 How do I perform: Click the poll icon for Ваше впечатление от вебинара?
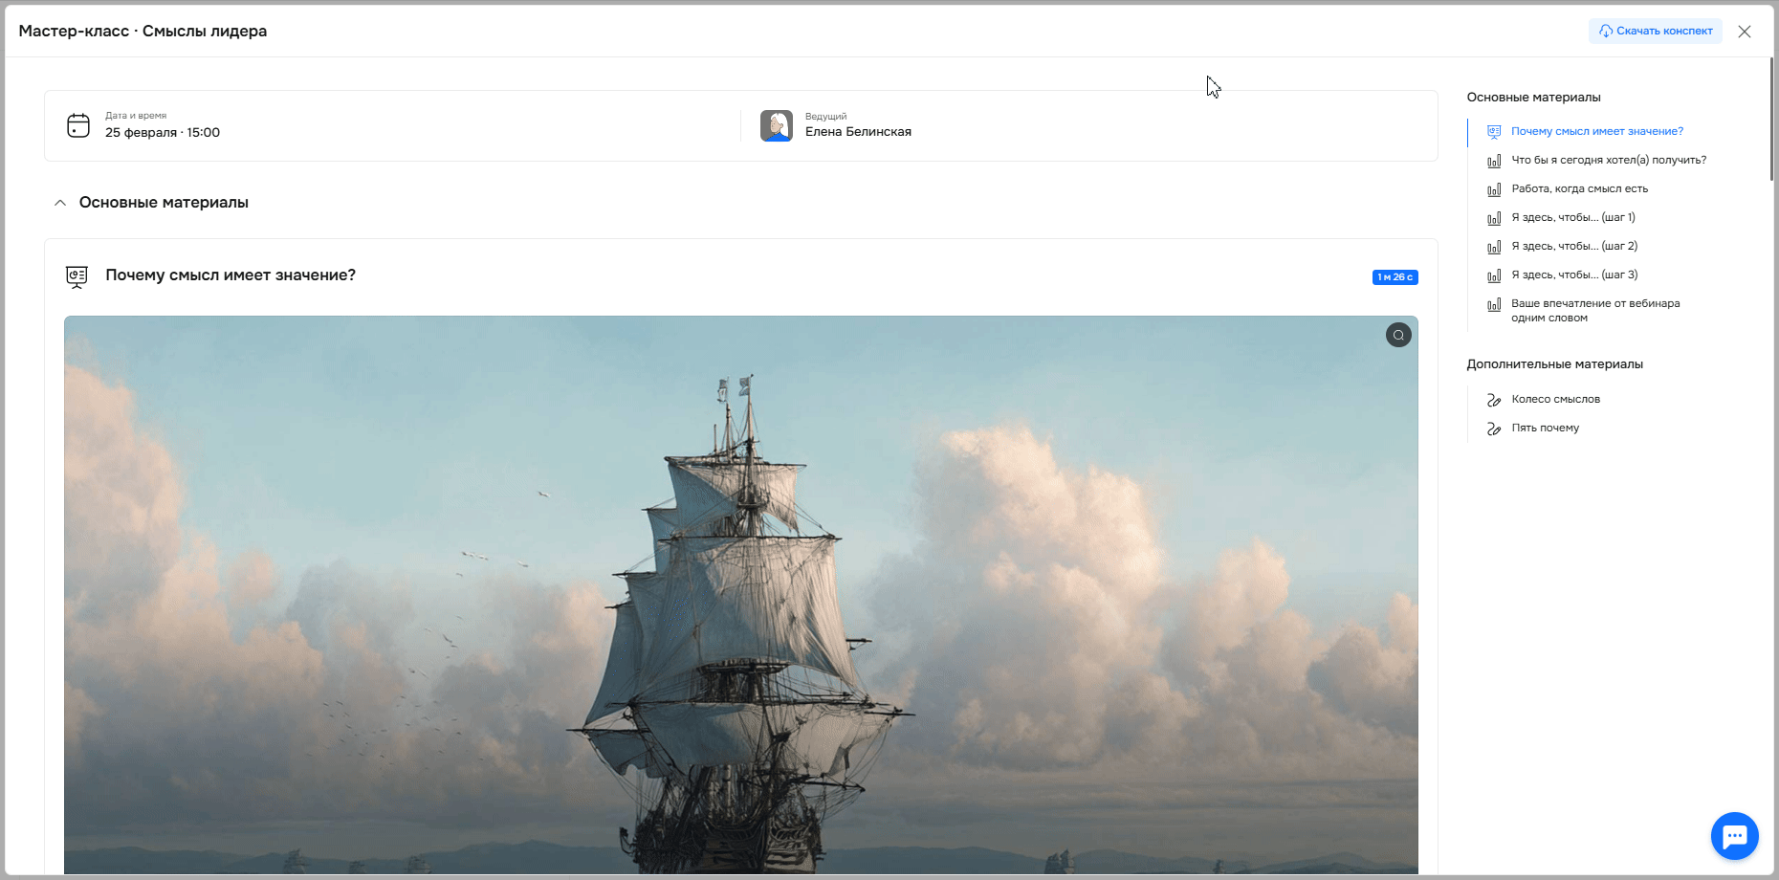(x=1494, y=305)
